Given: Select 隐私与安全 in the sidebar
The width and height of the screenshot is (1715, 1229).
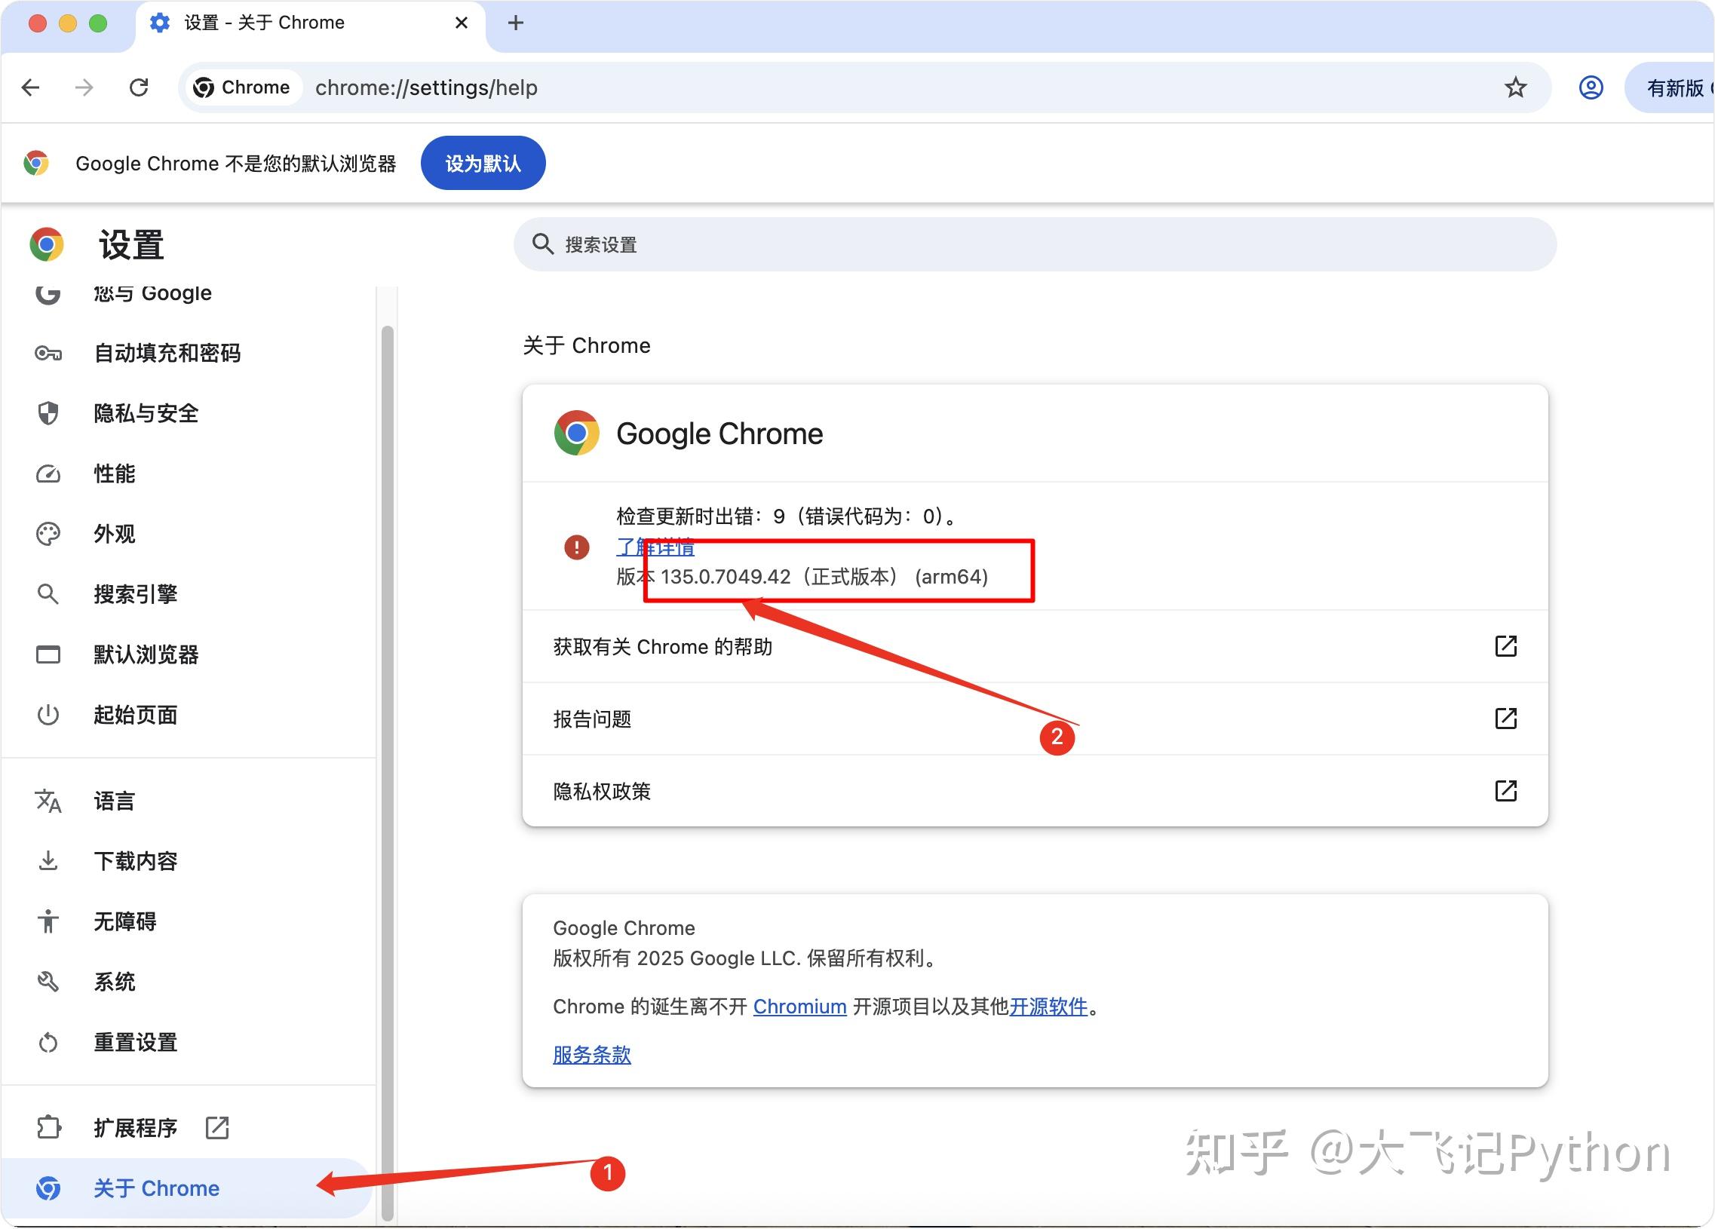Looking at the screenshot, I should [146, 413].
